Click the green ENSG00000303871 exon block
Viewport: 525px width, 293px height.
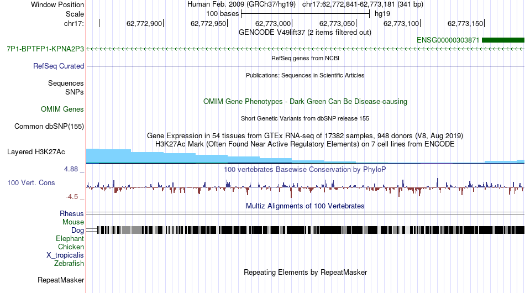(x=503, y=40)
